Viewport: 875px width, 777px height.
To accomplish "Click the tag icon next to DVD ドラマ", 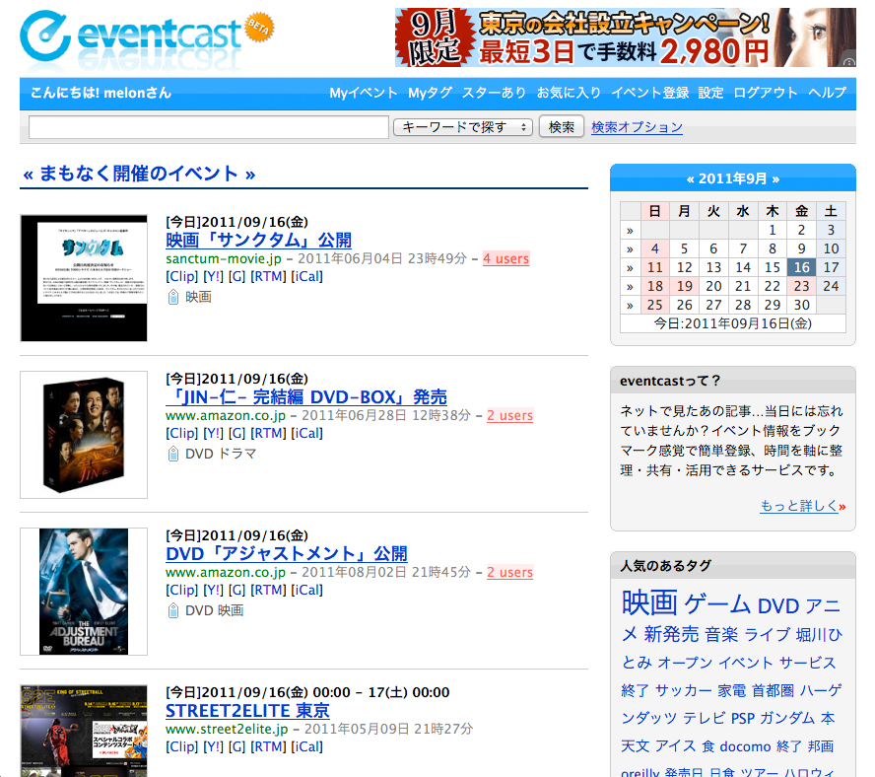I will [173, 454].
